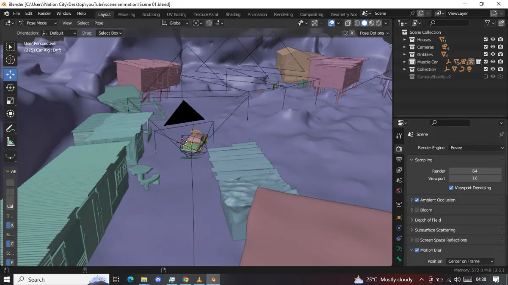Open the Outliner filter dropdown
508x285 pixels.
pyautogui.click(x=489, y=23)
